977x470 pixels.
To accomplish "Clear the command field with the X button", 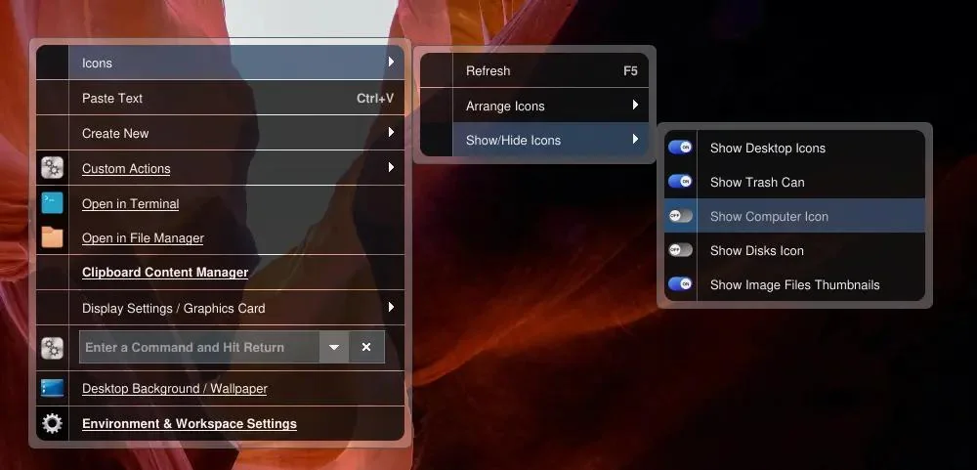I will pyautogui.click(x=366, y=347).
